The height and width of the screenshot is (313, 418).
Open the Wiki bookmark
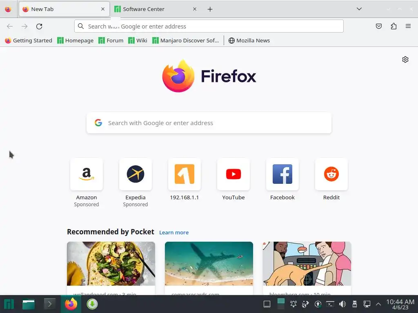tap(138, 40)
